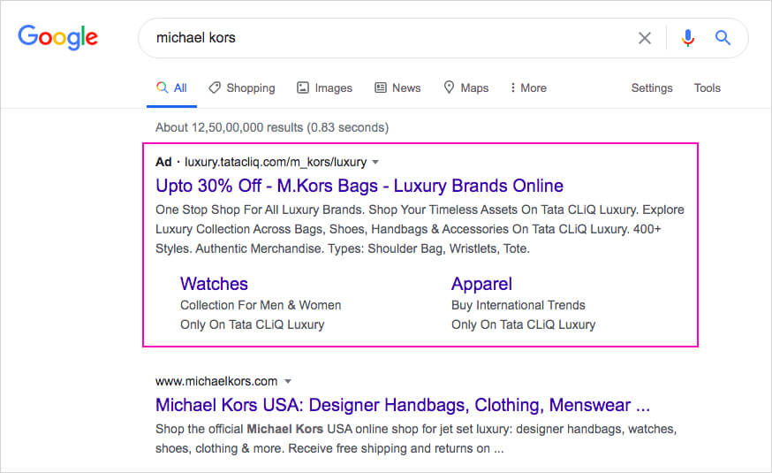
Task: Open search Tools
Action: 708,88
